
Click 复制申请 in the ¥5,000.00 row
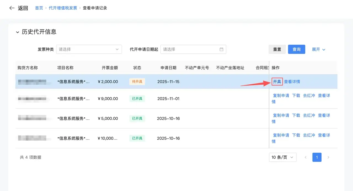coord(281,115)
